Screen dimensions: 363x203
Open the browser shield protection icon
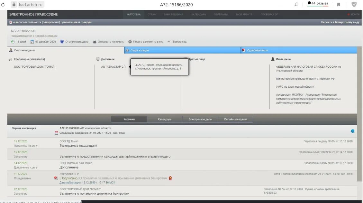(x=354, y=5)
